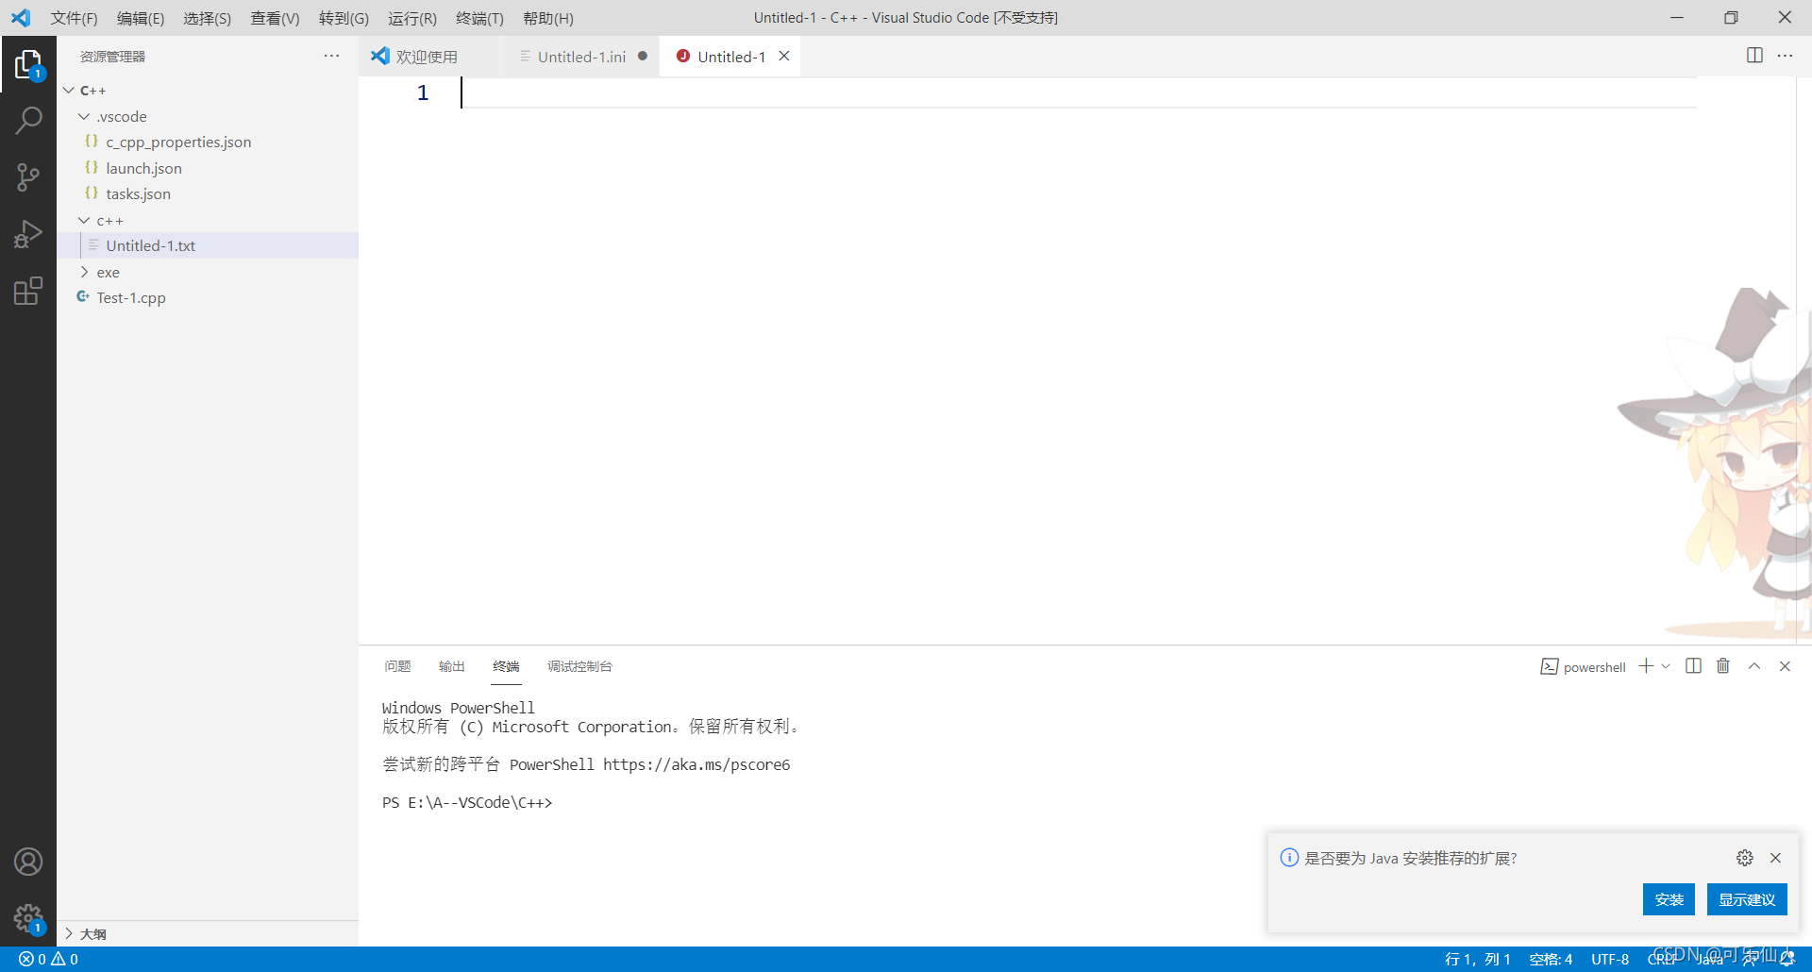Select the powershell terminal label

(1584, 667)
